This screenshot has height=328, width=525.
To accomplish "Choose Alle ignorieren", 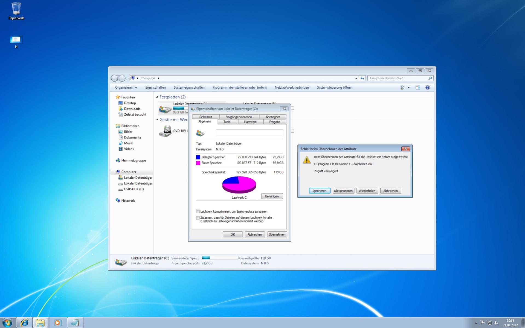I will pos(343,191).
